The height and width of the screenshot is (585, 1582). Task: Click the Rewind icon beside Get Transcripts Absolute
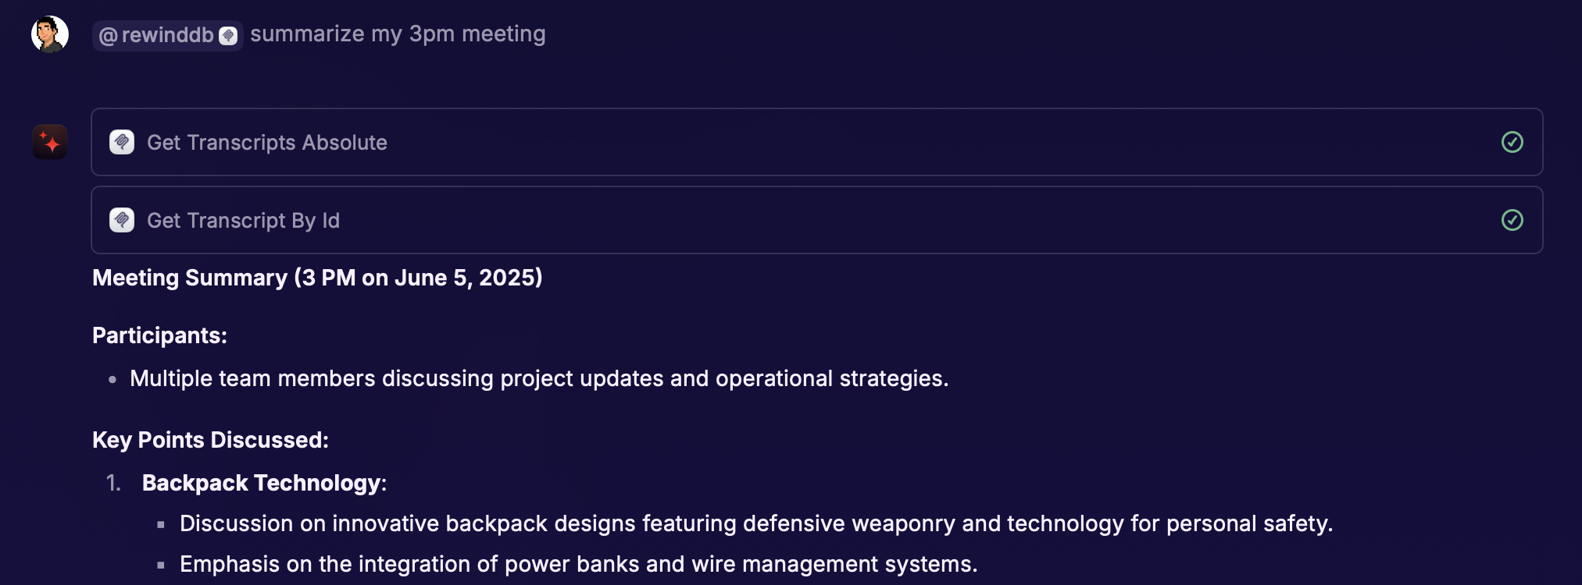122,142
